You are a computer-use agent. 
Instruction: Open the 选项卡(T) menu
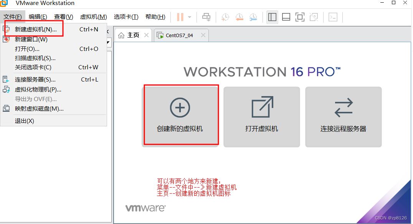126,17
